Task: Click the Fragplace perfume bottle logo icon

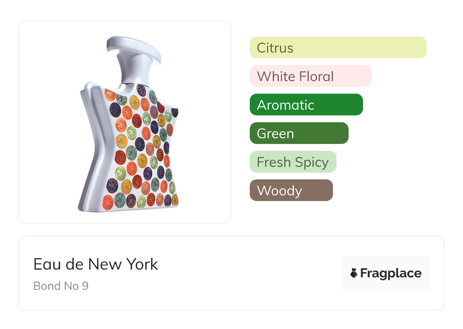Action: pyautogui.click(x=354, y=273)
